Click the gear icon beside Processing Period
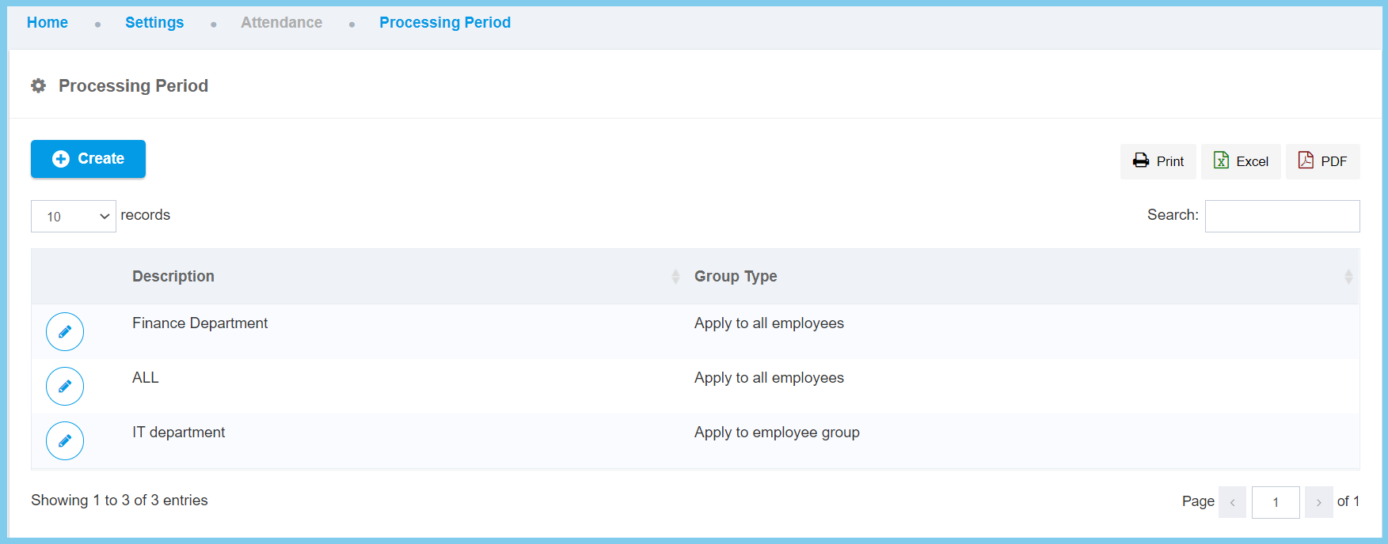This screenshot has height=544, width=1388. (x=38, y=85)
